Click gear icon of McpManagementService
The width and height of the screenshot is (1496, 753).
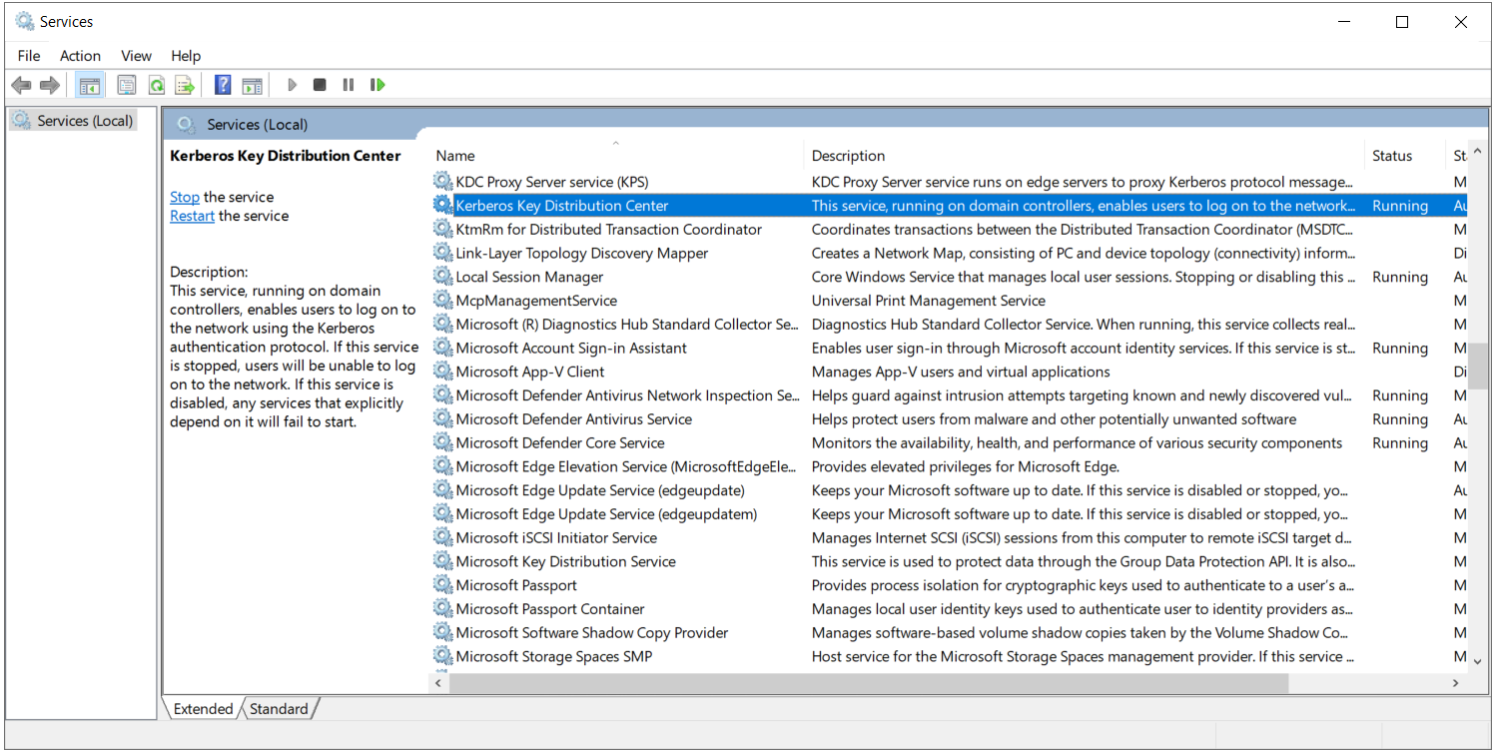442,300
